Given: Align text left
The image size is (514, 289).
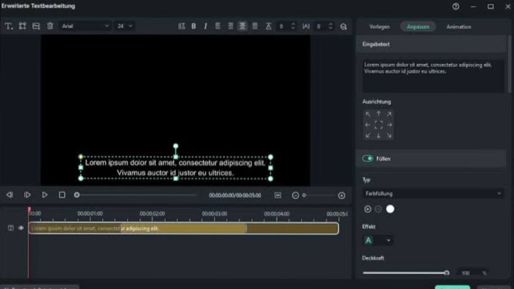Looking at the screenshot, I should pos(218,26).
